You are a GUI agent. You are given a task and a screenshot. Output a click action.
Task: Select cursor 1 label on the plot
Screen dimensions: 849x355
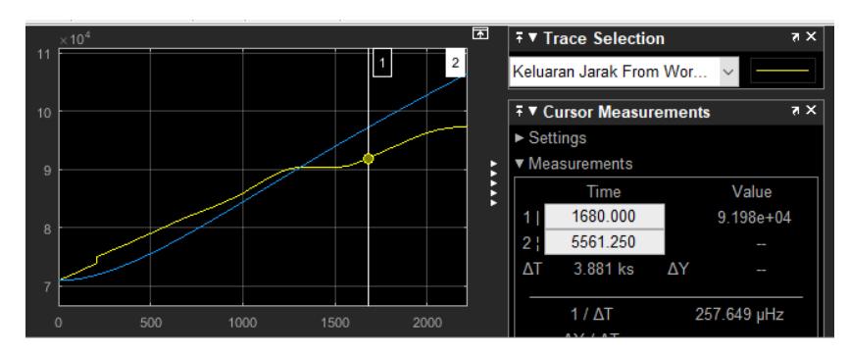382,64
